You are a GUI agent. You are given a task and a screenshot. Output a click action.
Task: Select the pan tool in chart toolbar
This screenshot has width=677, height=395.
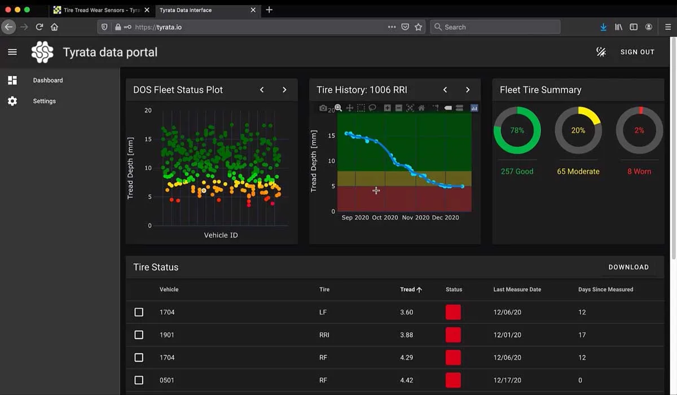click(x=350, y=108)
